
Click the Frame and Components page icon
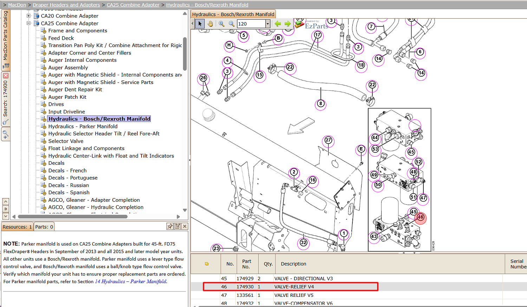click(44, 31)
